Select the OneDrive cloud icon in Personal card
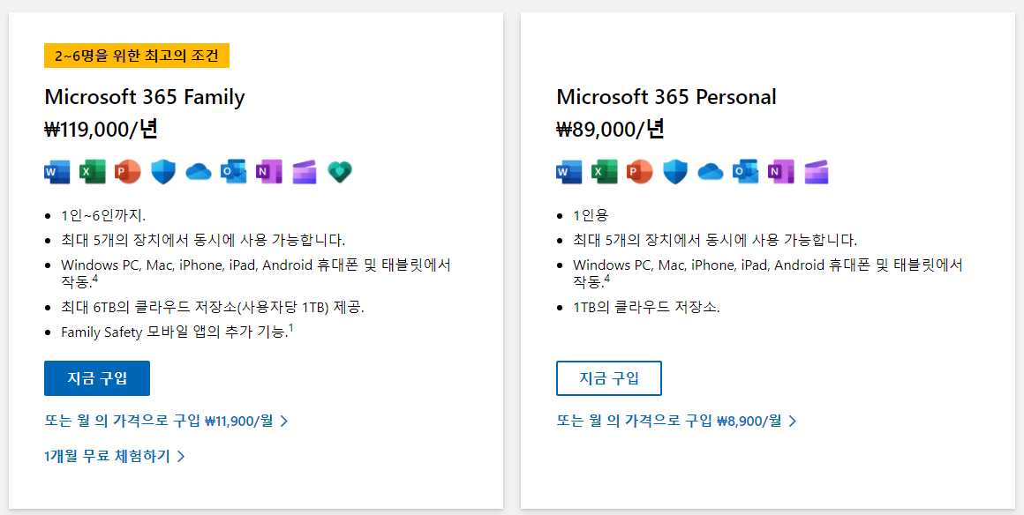This screenshot has height=515, width=1024. pos(710,172)
